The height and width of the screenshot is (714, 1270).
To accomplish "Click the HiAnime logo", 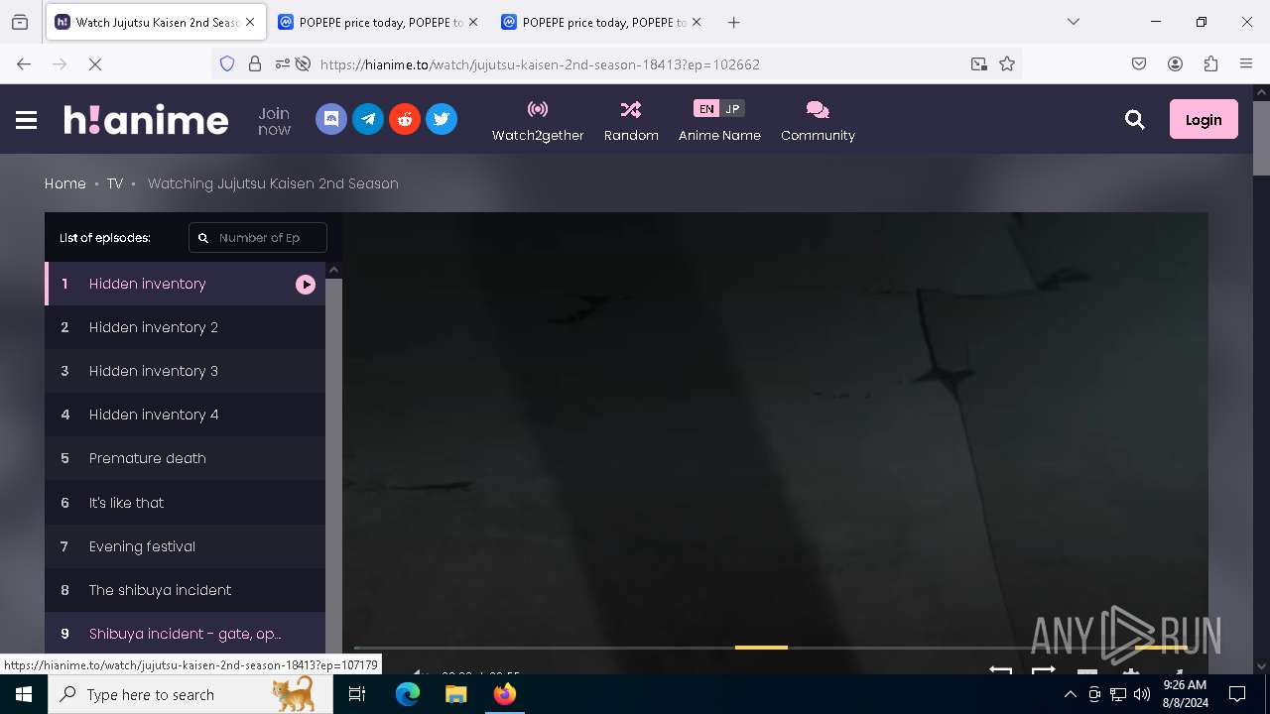I will point(146,120).
